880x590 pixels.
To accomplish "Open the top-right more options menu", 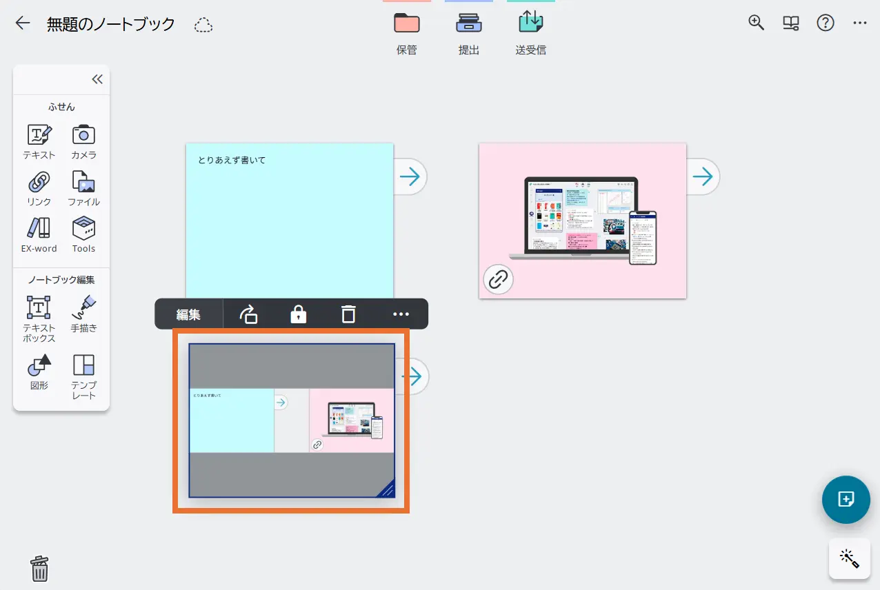I will [859, 23].
